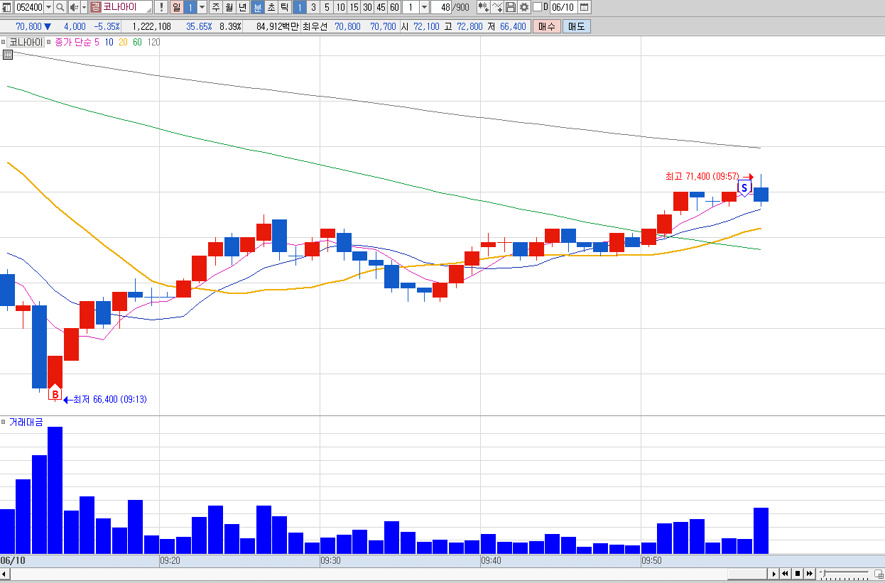Click the data table grid icon

point(7,55)
